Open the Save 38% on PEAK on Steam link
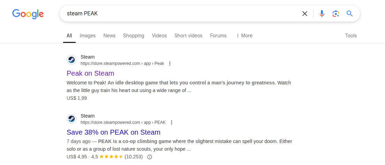This screenshot has width=385, height=165. tap(113, 132)
